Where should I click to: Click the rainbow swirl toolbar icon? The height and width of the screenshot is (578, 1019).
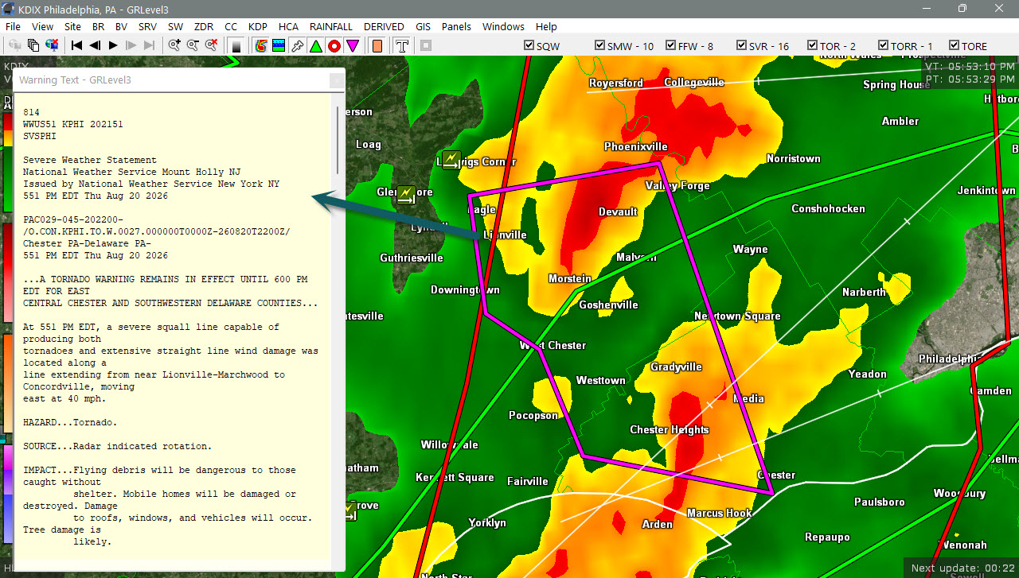tap(260, 45)
